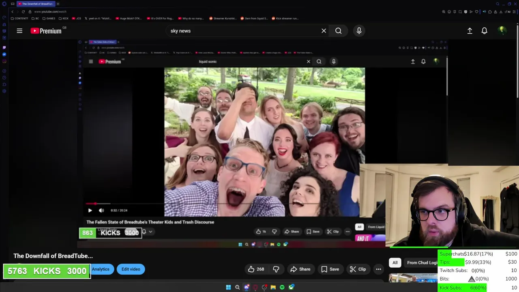Open Spotify from the taskbar
Viewport: 519px width, 292px height.
(x=282, y=287)
